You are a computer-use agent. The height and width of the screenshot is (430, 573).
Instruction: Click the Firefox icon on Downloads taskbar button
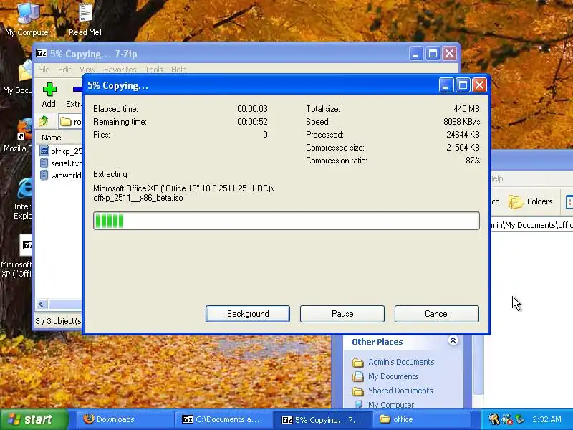click(x=88, y=419)
